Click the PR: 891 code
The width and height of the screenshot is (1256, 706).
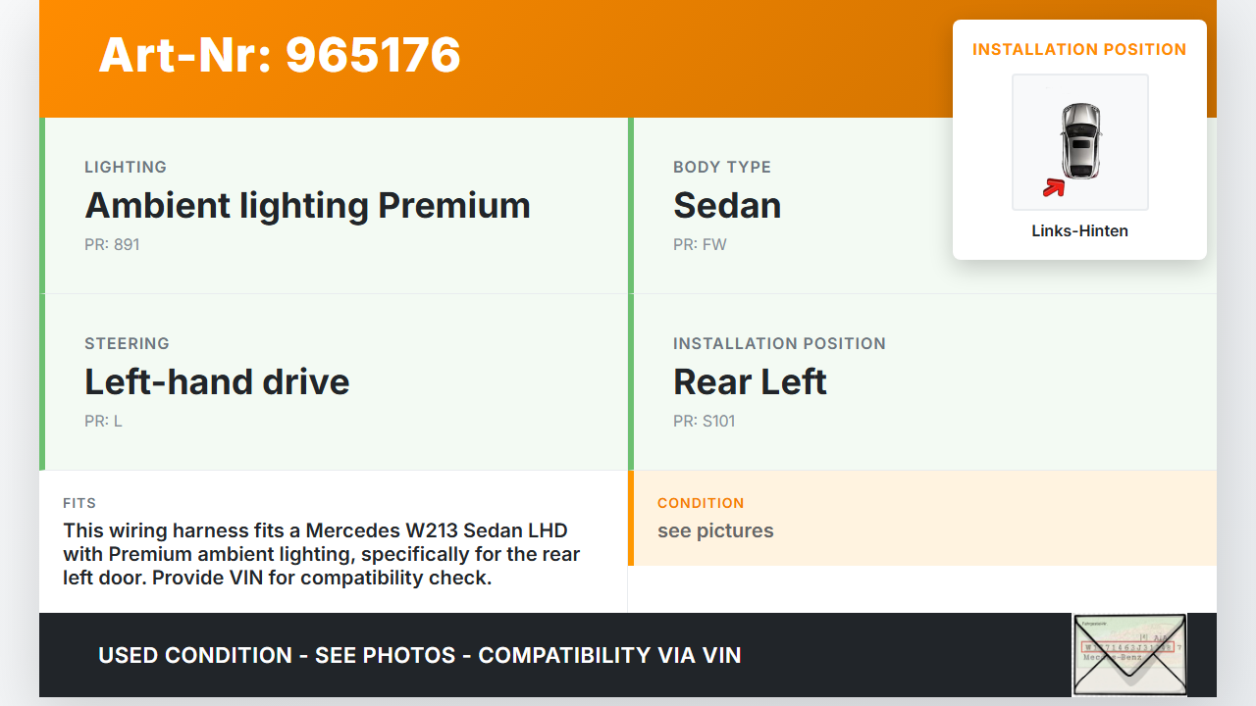(x=112, y=244)
